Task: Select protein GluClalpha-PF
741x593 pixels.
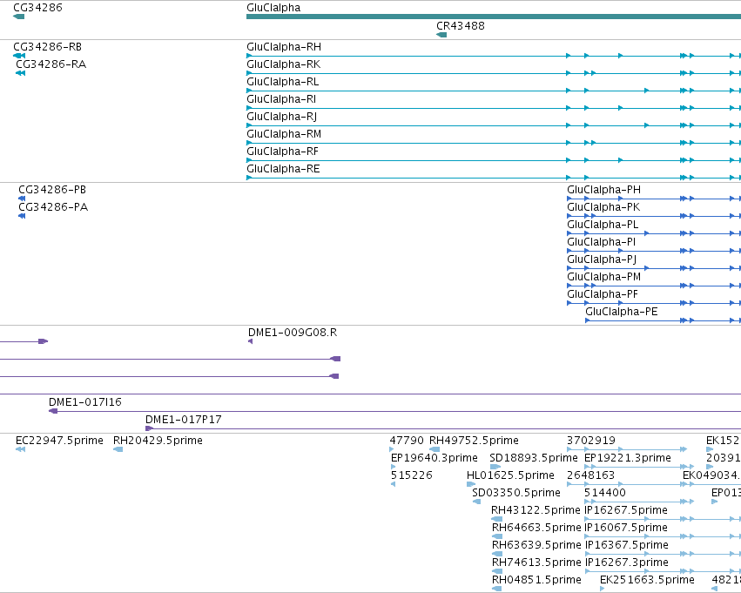Action: [654, 304]
